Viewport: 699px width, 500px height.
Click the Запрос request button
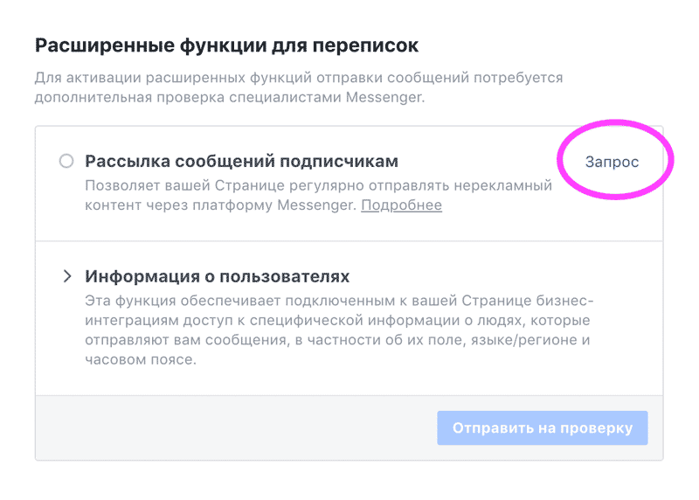612,162
